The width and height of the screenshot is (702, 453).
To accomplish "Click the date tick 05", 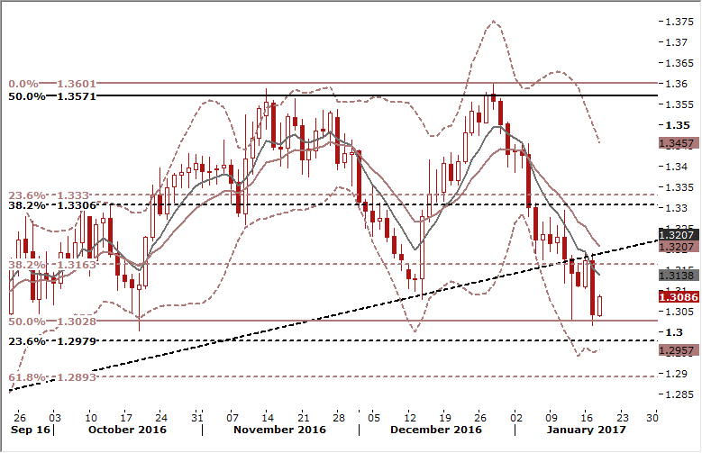I will click(x=374, y=418).
